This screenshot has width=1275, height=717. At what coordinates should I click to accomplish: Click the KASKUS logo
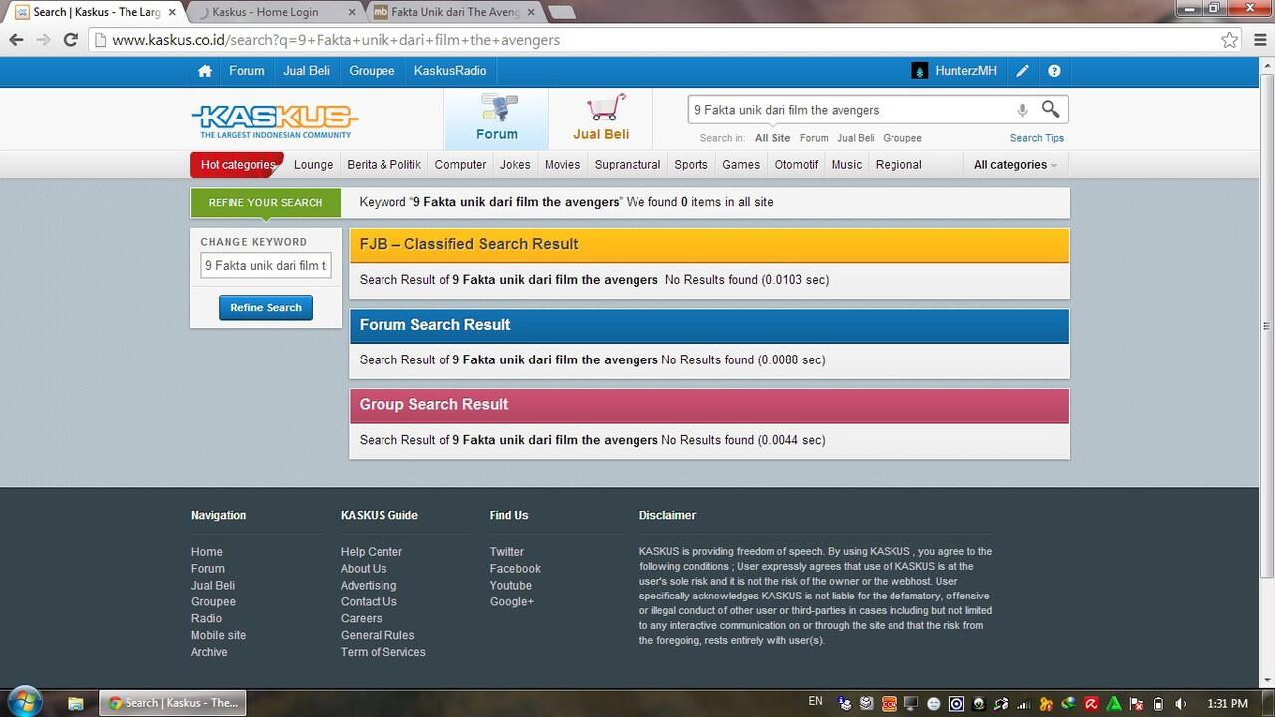click(275, 120)
